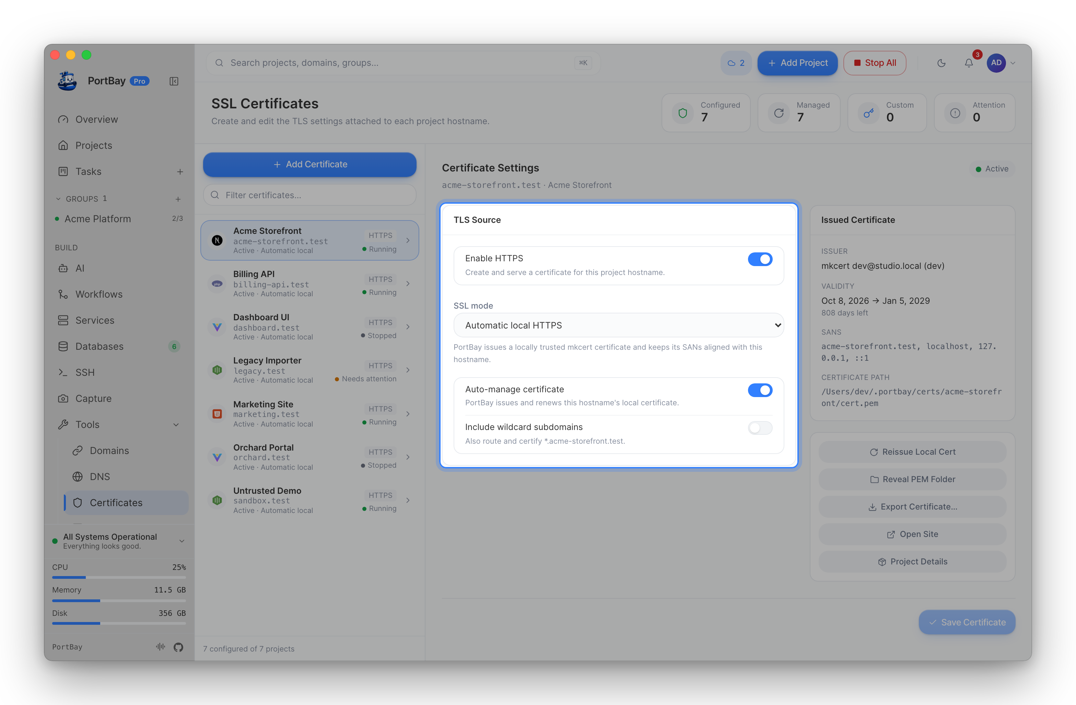Screen dimensions: 1076x705
Task: Click the Add Certificate button
Action: (310, 165)
